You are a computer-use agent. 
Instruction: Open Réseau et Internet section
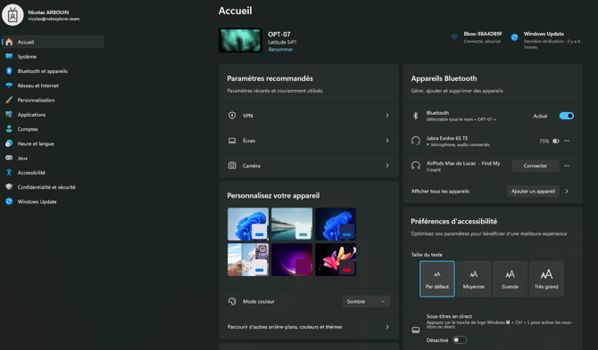[53, 85]
